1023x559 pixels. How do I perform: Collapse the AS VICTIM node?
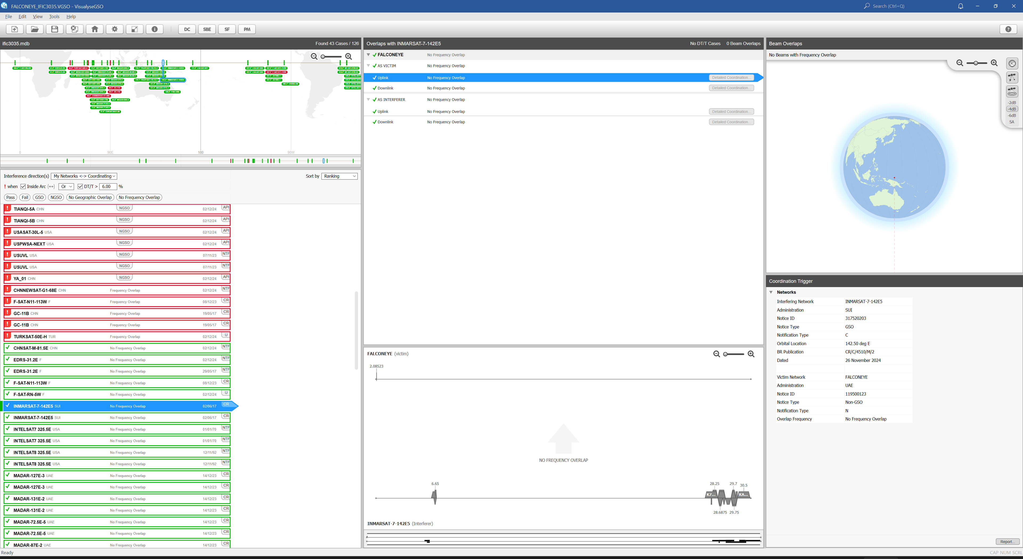(x=368, y=66)
